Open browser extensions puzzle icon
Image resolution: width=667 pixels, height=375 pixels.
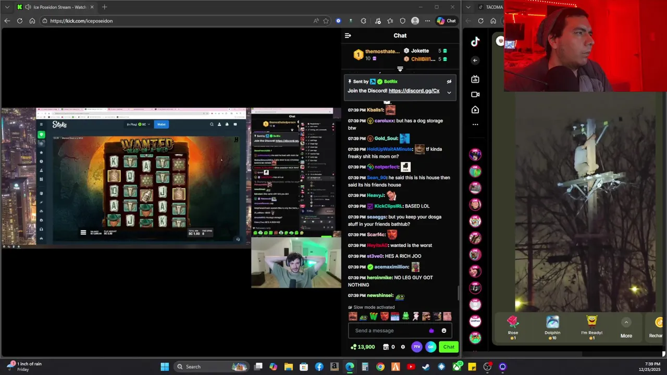363,21
